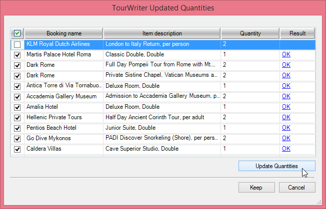The width and height of the screenshot is (326, 209).
Task: Check the KLM Royal Dutch Airlines checkbox
Action: pos(17,44)
